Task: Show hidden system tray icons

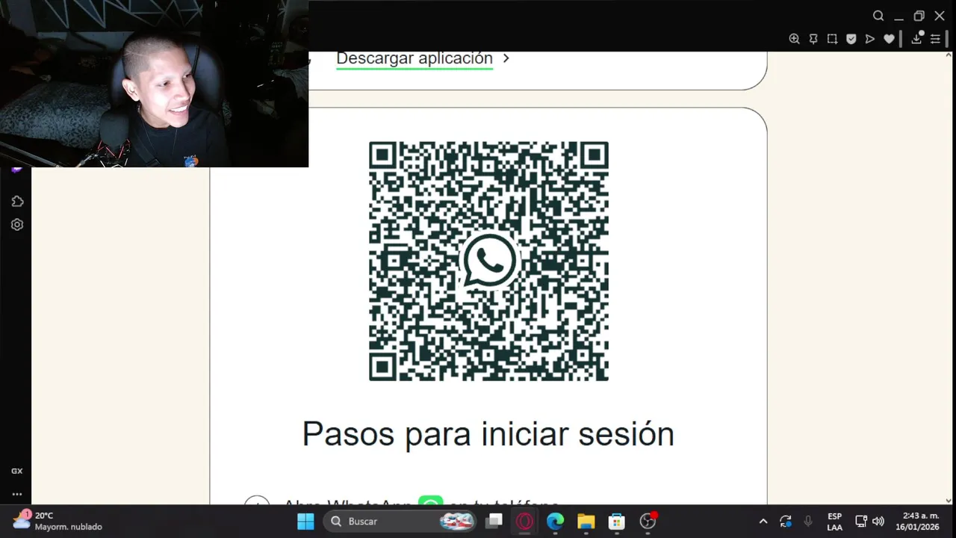Action: 763,522
